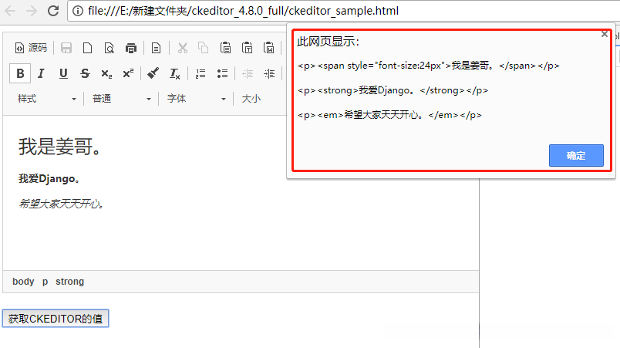Insert a numbered list
This screenshot has height=348, width=620.
200,73
